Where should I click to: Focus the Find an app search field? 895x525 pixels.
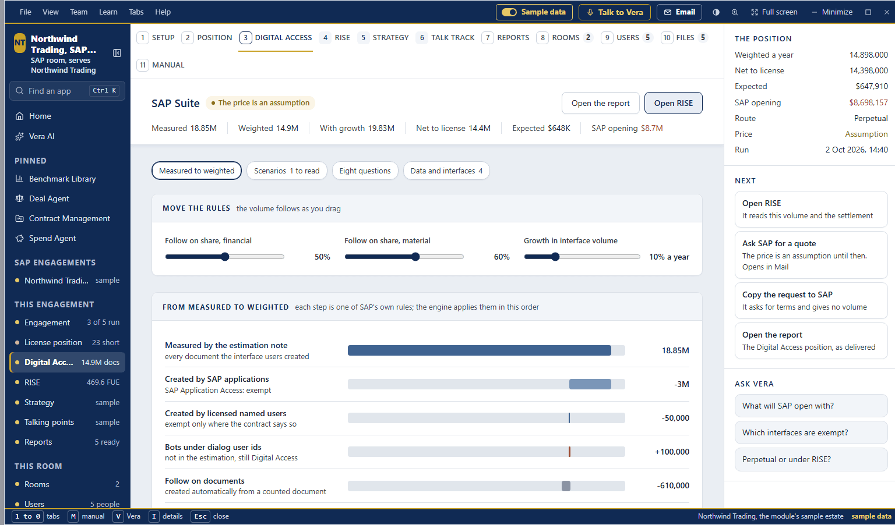click(67, 91)
